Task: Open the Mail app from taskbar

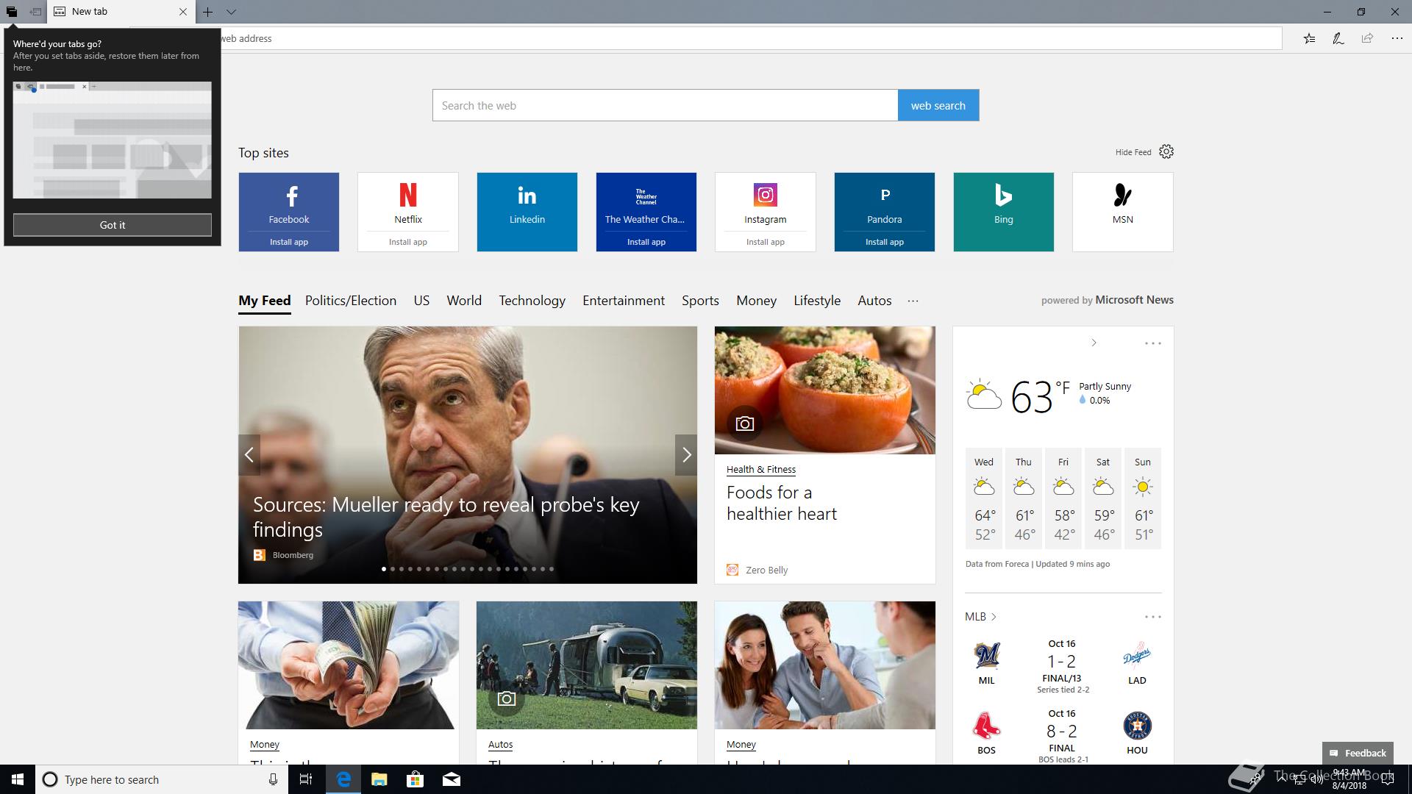Action: click(x=451, y=779)
